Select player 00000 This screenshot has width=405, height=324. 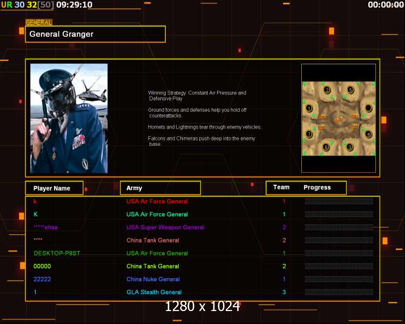click(x=42, y=266)
